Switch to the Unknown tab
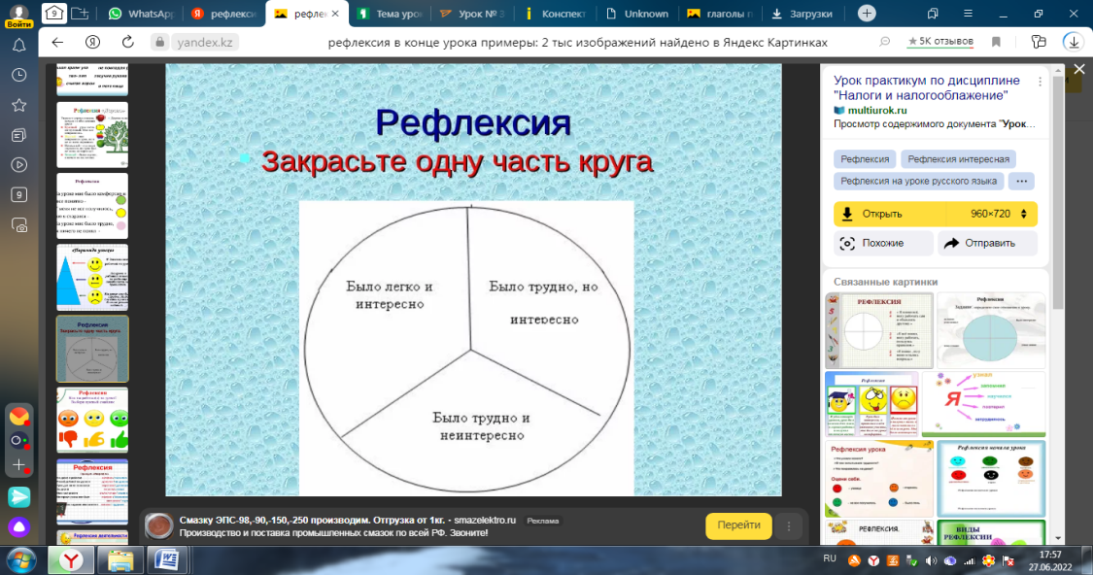1093x575 pixels. 637,14
